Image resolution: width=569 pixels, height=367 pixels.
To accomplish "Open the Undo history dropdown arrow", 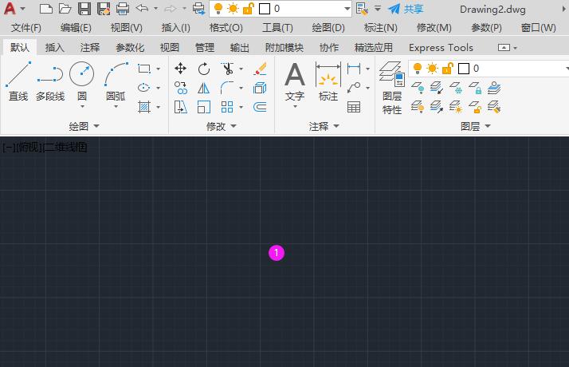I will (155, 8).
